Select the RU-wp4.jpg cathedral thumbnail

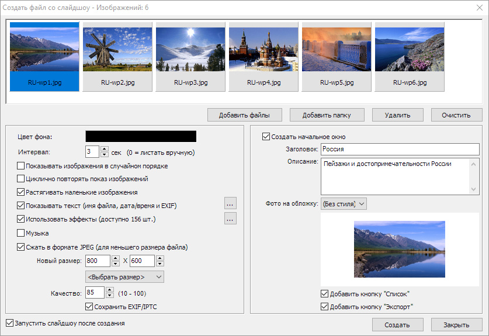tap(263, 57)
